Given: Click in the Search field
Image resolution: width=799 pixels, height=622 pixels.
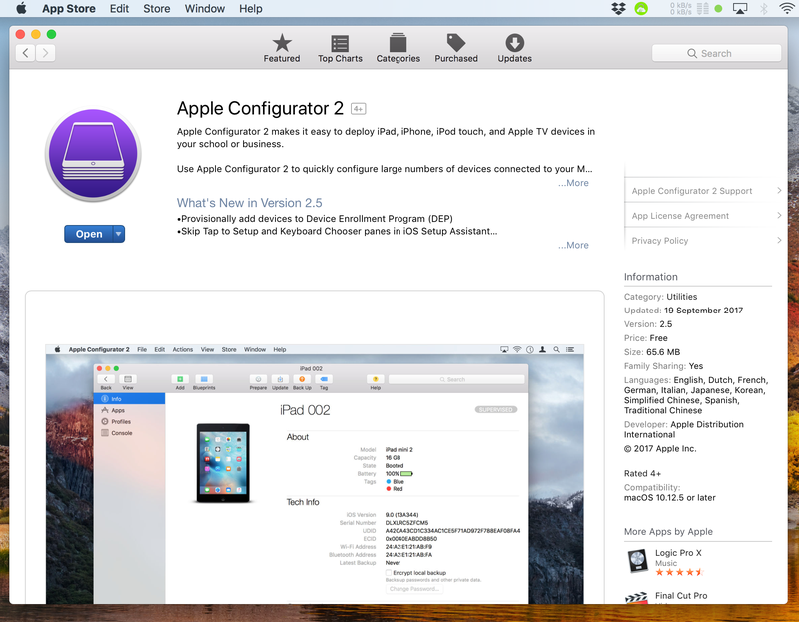Looking at the screenshot, I should pos(716,53).
